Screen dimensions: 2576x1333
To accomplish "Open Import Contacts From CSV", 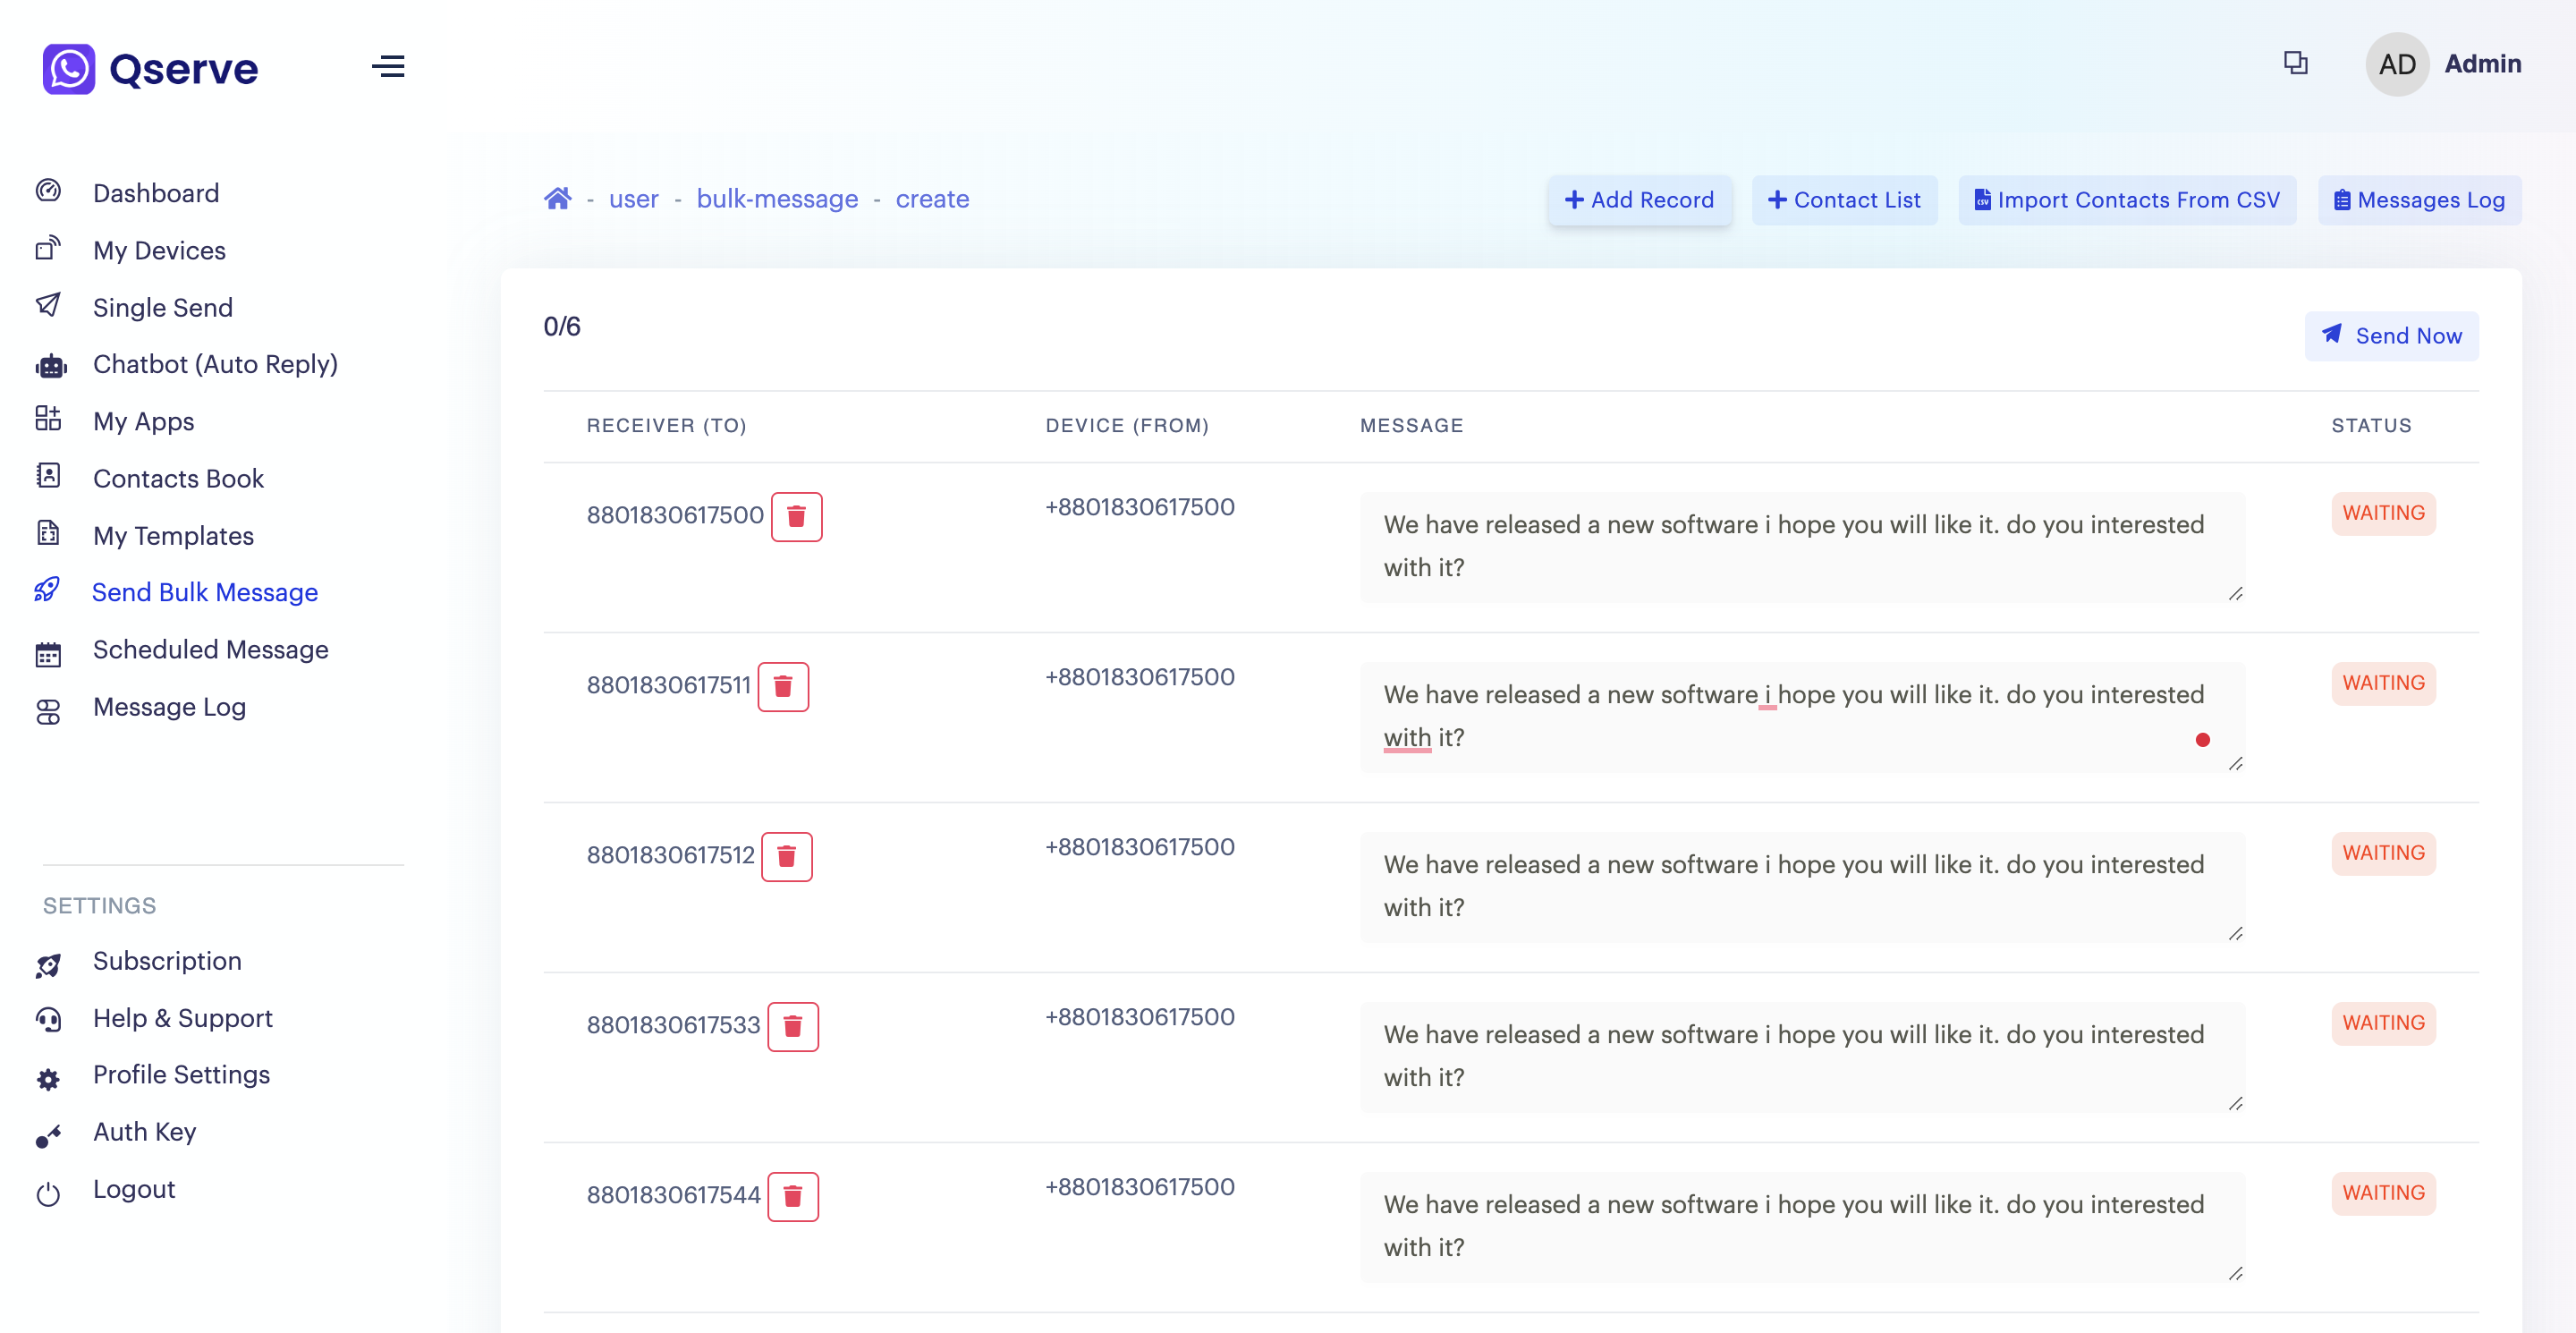I will coord(2126,200).
